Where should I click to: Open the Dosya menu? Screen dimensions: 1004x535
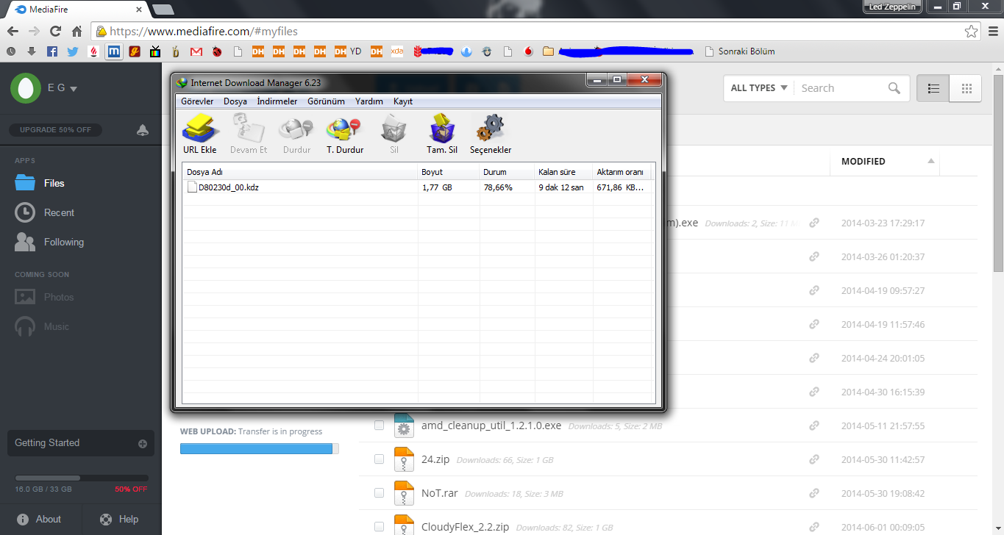pyautogui.click(x=235, y=101)
